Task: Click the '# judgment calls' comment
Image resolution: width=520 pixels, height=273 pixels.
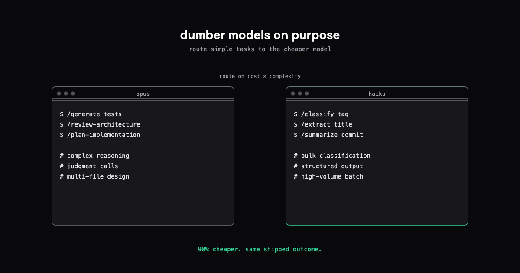Action: point(89,166)
